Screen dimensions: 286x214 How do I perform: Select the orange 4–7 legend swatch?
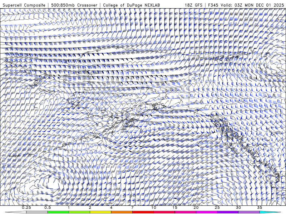[122, 212]
